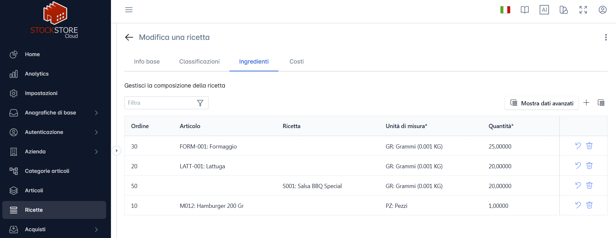Click the Filtra input field
This screenshot has height=238, width=616.
(x=166, y=103)
